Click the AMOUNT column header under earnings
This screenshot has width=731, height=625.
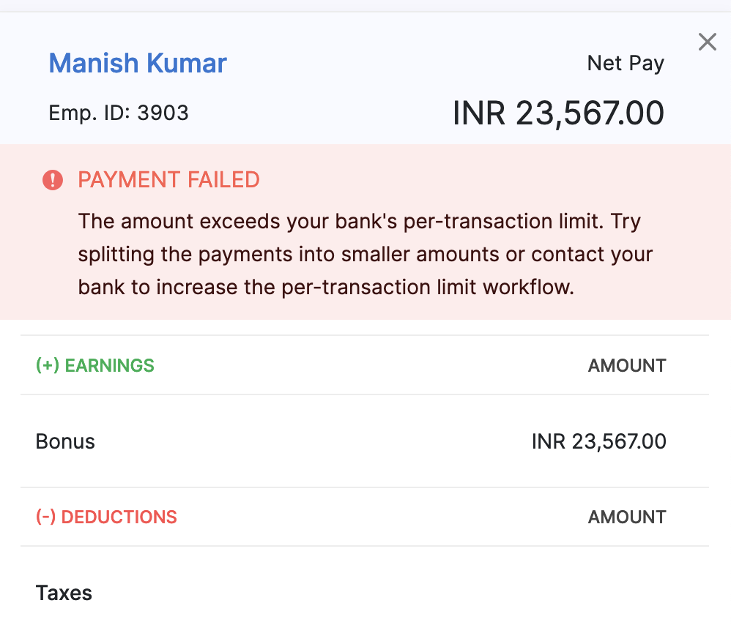pyautogui.click(x=626, y=365)
